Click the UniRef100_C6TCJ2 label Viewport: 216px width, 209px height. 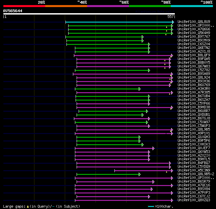coord(194,197)
